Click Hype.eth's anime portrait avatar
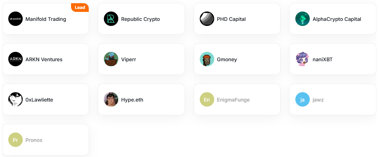The image size is (379, 157). click(111, 99)
